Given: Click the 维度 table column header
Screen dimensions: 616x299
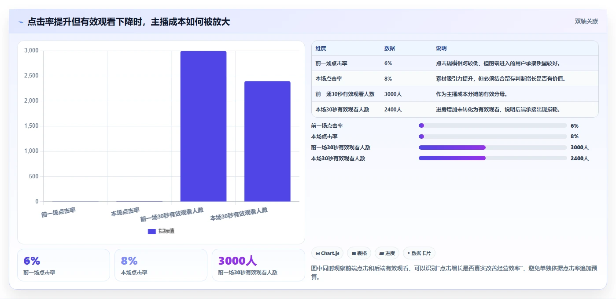Looking at the screenshot, I should pos(321,48).
